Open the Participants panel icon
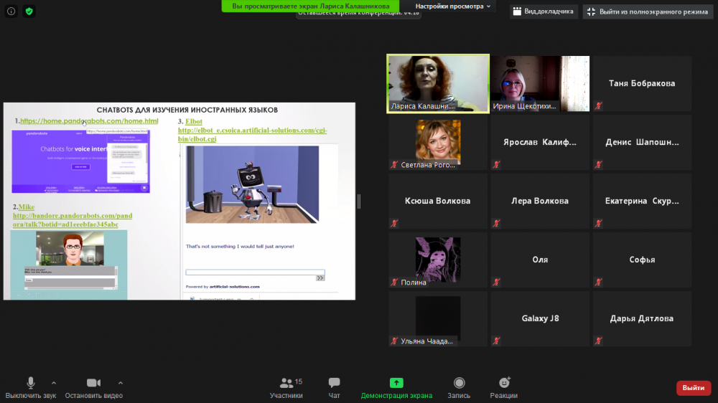 [x=286, y=383]
